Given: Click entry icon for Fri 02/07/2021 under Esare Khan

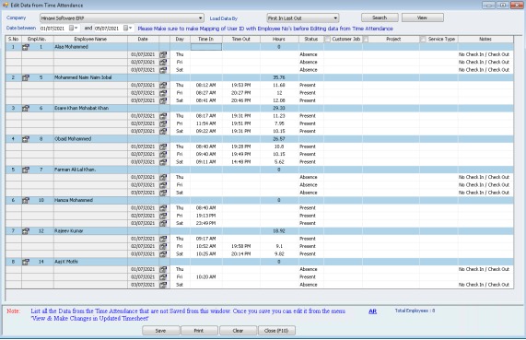Looking at the screenshot, I should tap(163, 123).
